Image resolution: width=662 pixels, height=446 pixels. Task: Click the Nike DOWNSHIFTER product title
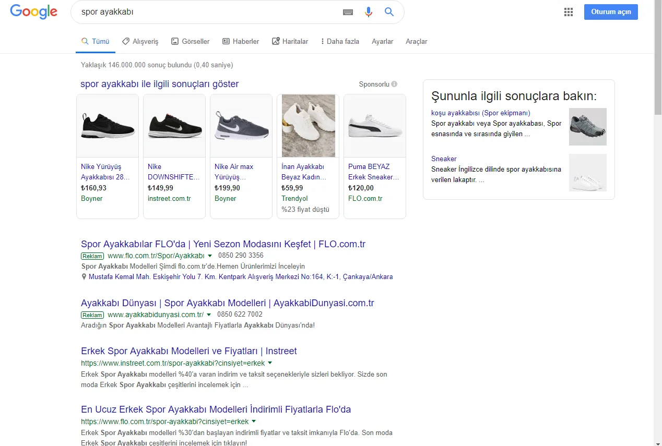pyautogui.click(x=174, y=172)
